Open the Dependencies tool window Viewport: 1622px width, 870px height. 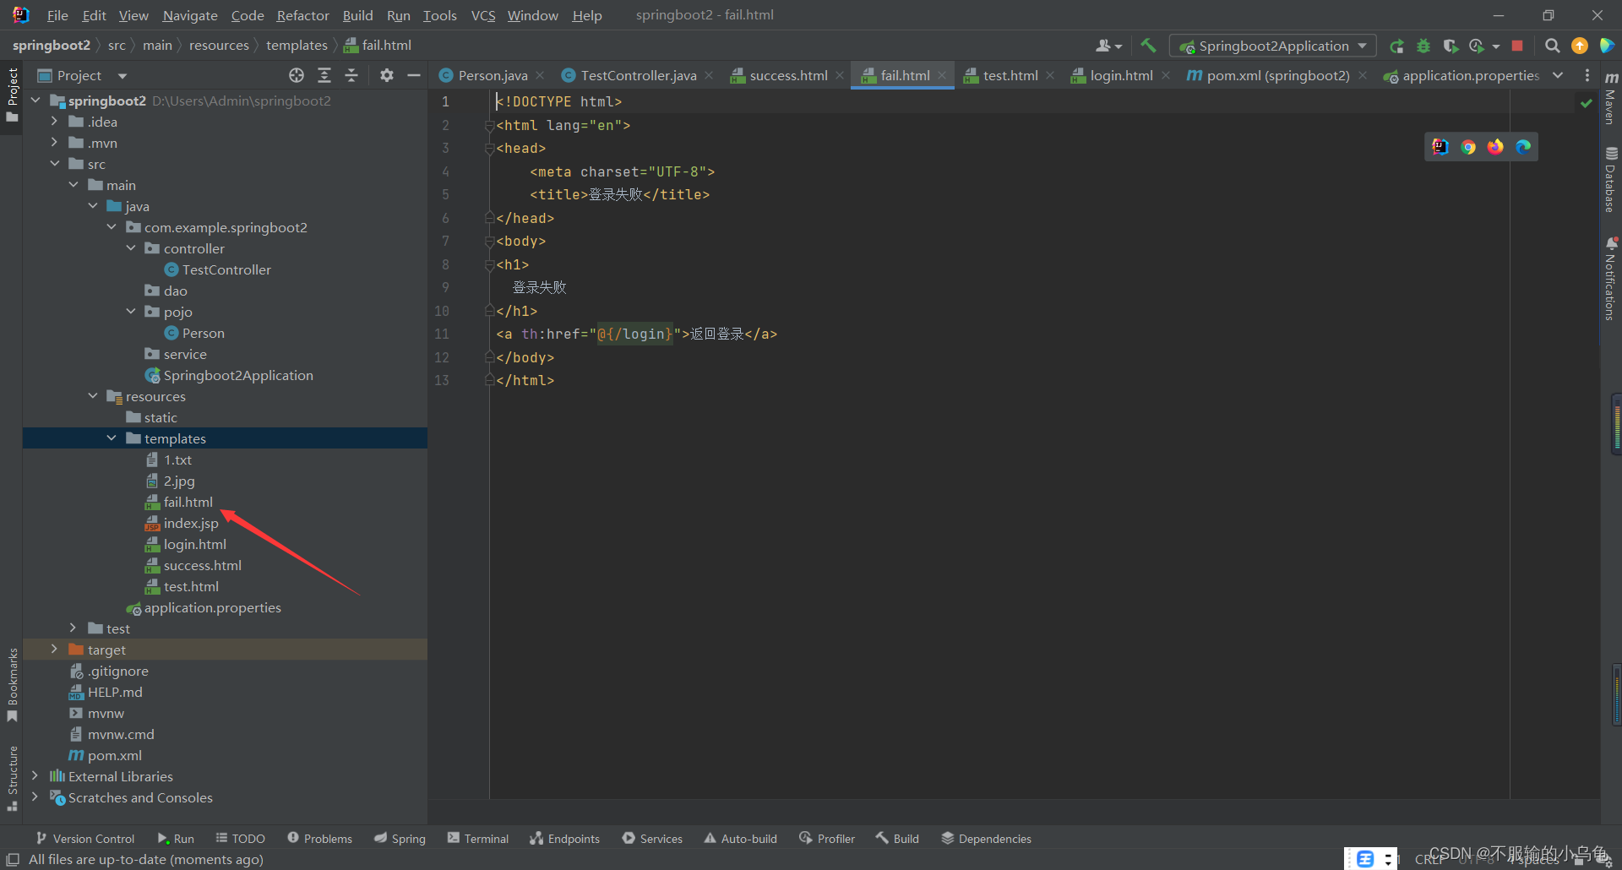[986, 839]
